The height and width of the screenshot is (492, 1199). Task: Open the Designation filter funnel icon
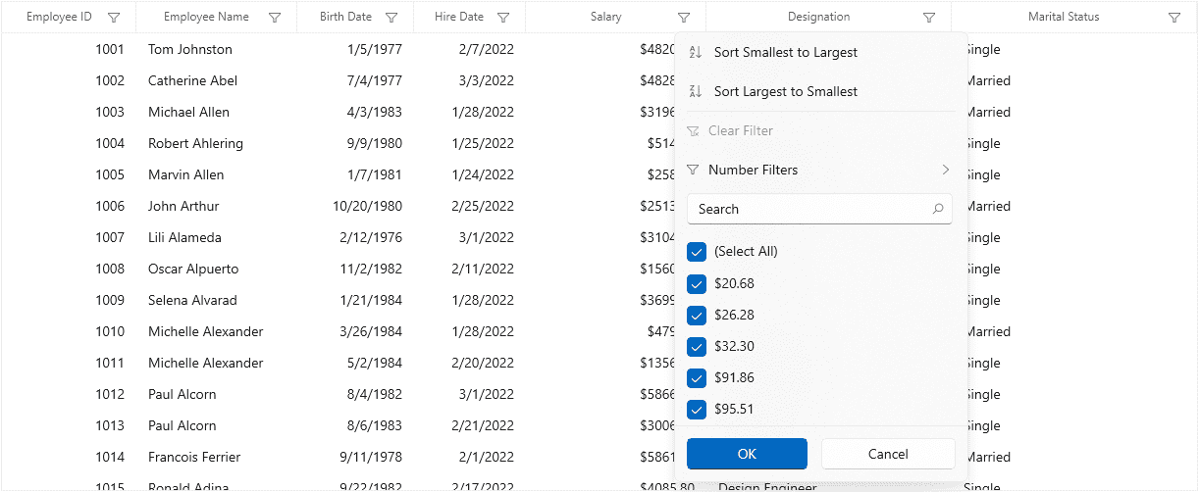coord(929,18)
